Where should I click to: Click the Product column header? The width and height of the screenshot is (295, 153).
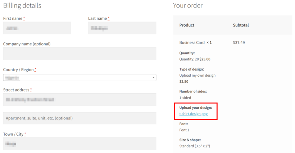tap(187, 25)
